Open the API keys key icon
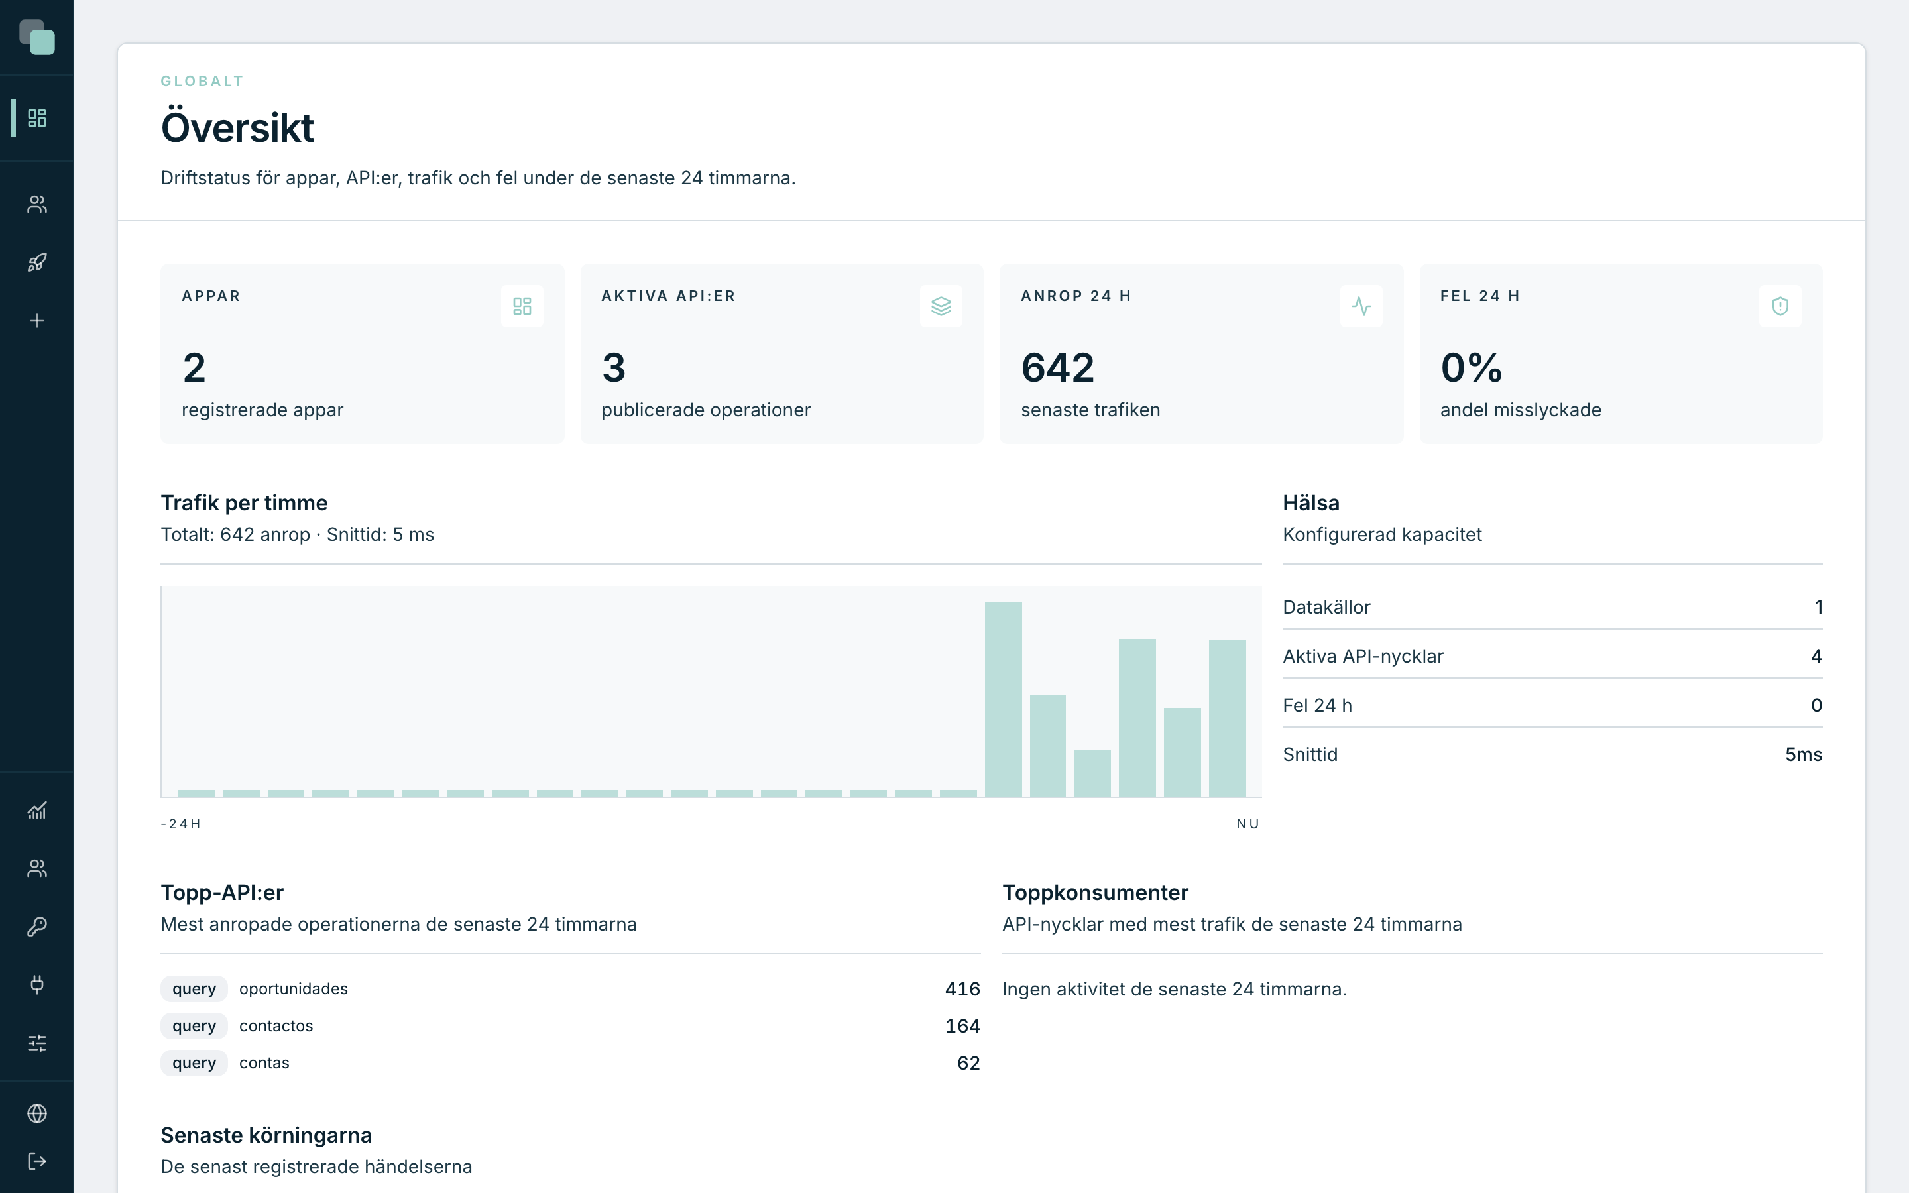Viewport: 1909px width, 1193px height. click(x=37, y=927)
